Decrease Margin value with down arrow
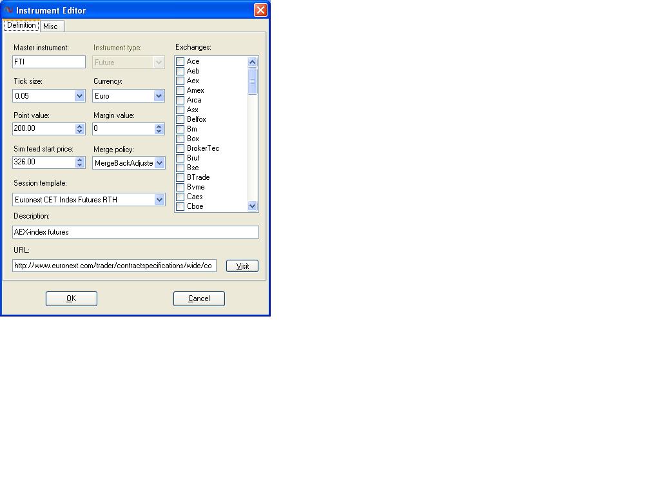Image resolution: width=660 pixels, height=488 pixels. (x=159, y=132)
